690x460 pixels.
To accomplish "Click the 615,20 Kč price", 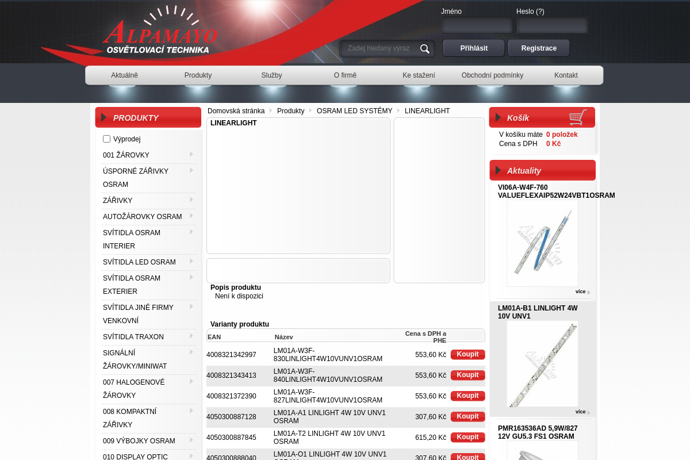I will click(431, 438).
